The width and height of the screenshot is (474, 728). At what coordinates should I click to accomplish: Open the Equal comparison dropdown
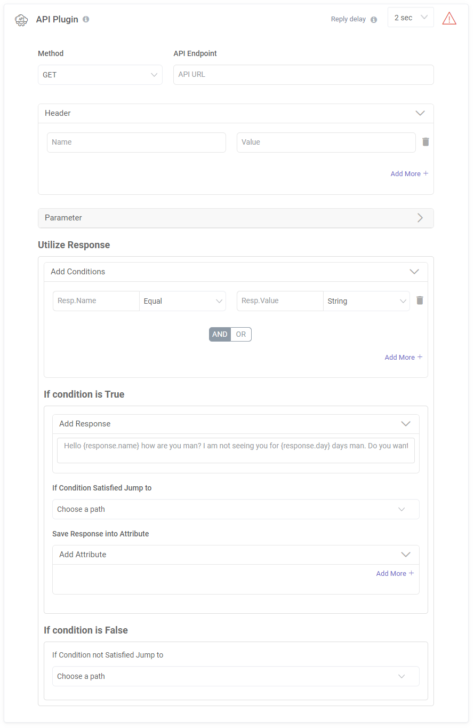pos(182,301)
